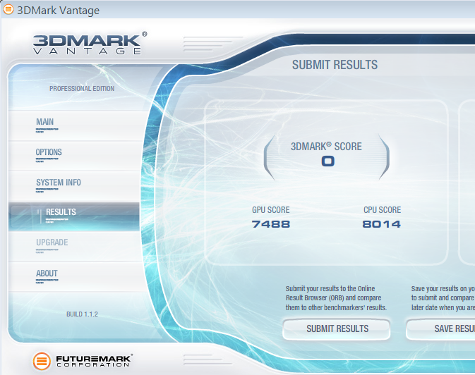Viewport: 475px width, 375px height.
Task: Click the CPU score value 8014
Action: pos(382,224)
